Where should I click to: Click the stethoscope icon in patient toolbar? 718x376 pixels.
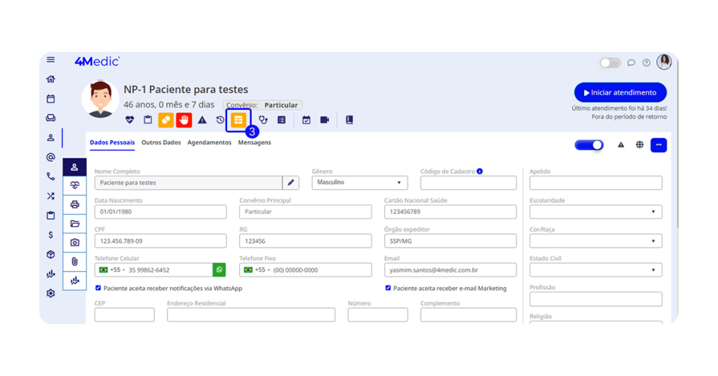coord(263,120)
